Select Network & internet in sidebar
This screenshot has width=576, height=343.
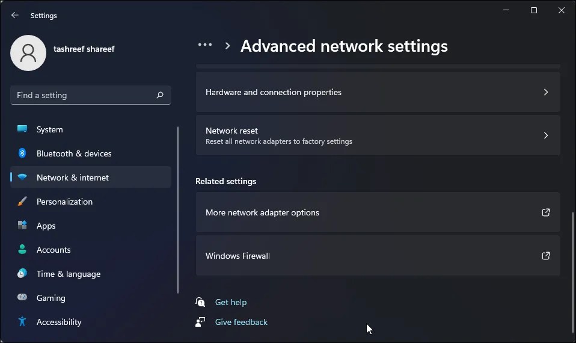(73, 178)
